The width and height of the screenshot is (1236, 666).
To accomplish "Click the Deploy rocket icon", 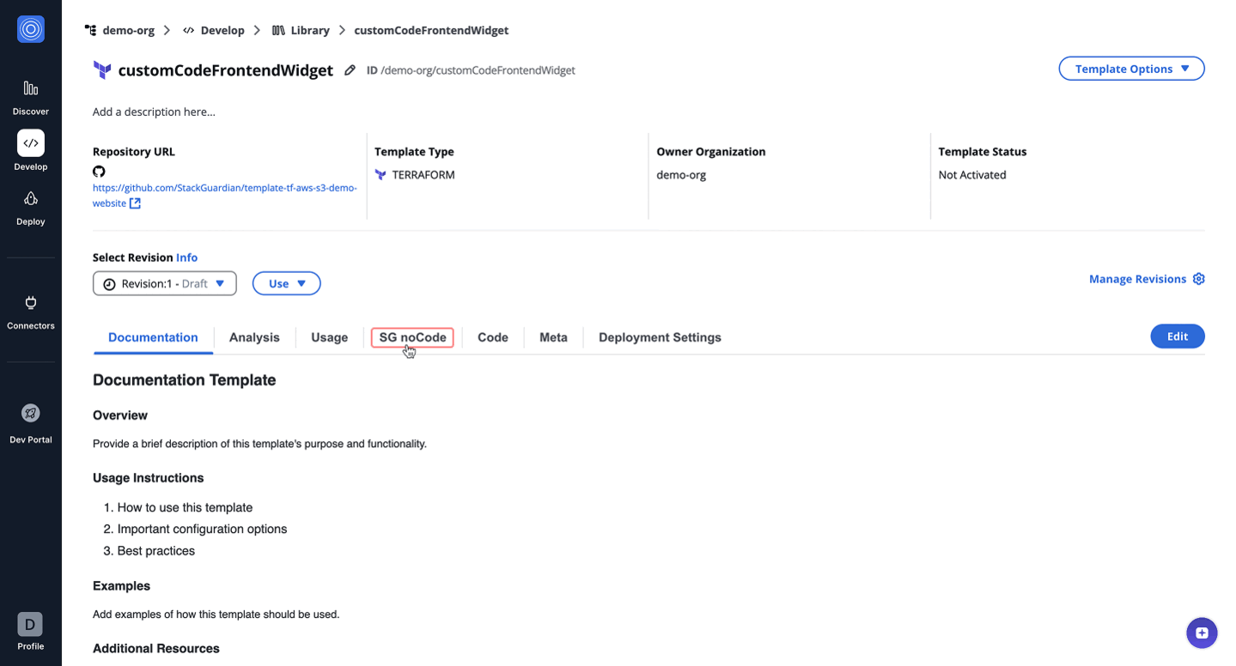I will tap(31, 199).
